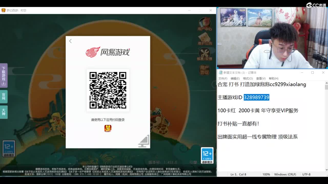Click the webcam video feed
The height and width of the screenshot is (184, 328).
click(x=272, y=38)
